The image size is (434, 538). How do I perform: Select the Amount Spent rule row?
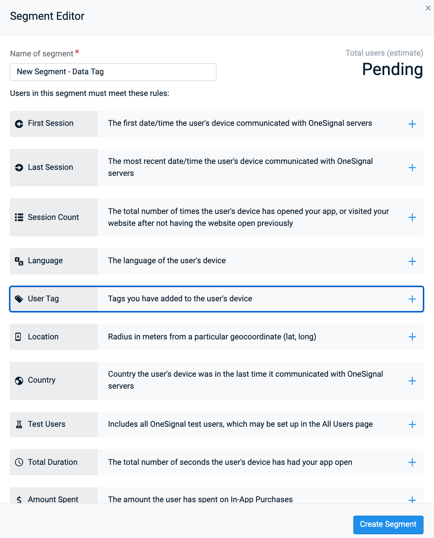pyautogui.click(x=217, y=495)
